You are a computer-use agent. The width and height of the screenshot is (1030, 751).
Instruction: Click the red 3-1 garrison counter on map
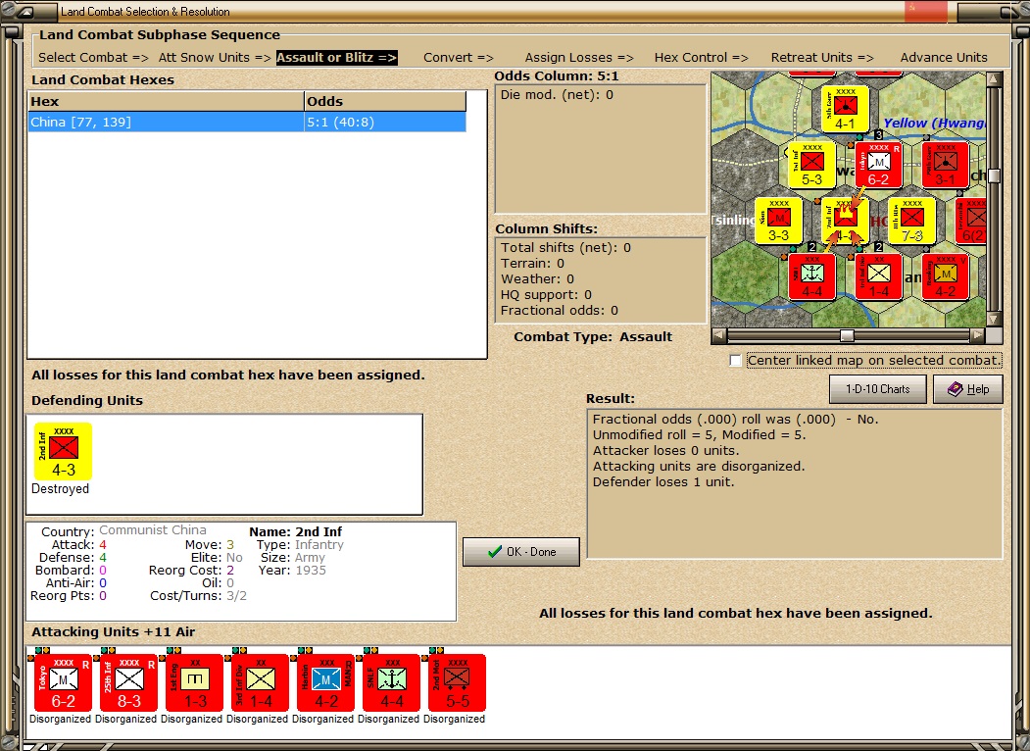[946, 165]
